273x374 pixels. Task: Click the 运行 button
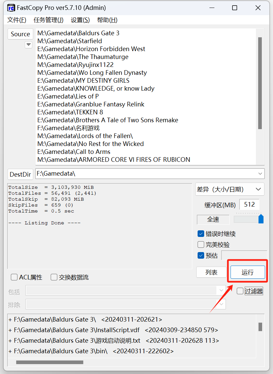(x=248, y=272)
